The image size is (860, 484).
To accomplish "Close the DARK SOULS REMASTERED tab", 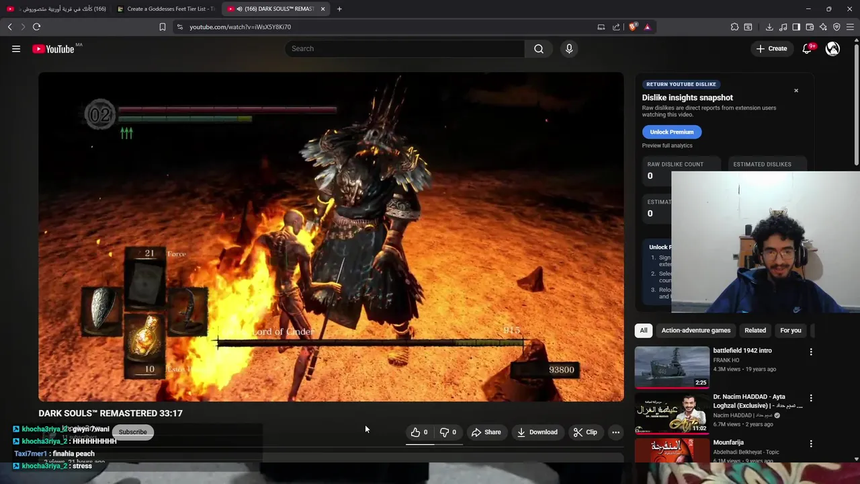I will [322, 9].
